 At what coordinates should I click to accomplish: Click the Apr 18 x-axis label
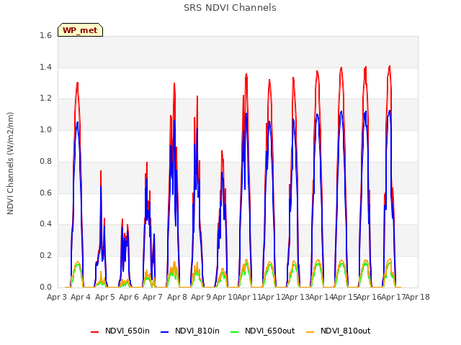(x=418, y=297)
